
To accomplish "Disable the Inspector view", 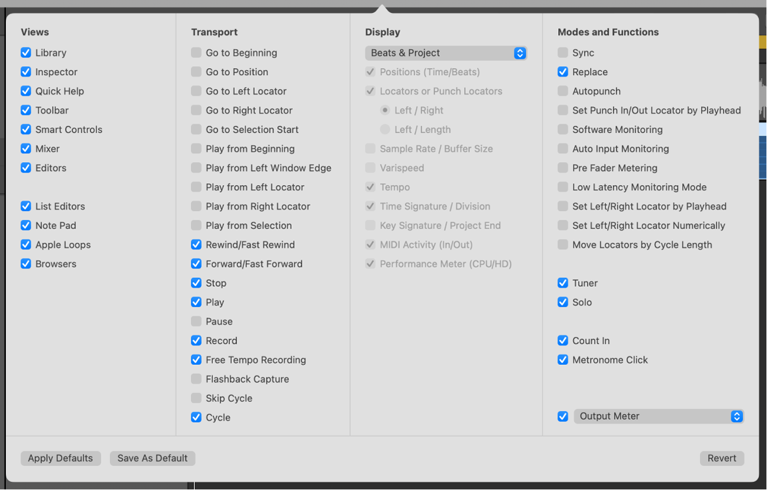I will [26, 72].
